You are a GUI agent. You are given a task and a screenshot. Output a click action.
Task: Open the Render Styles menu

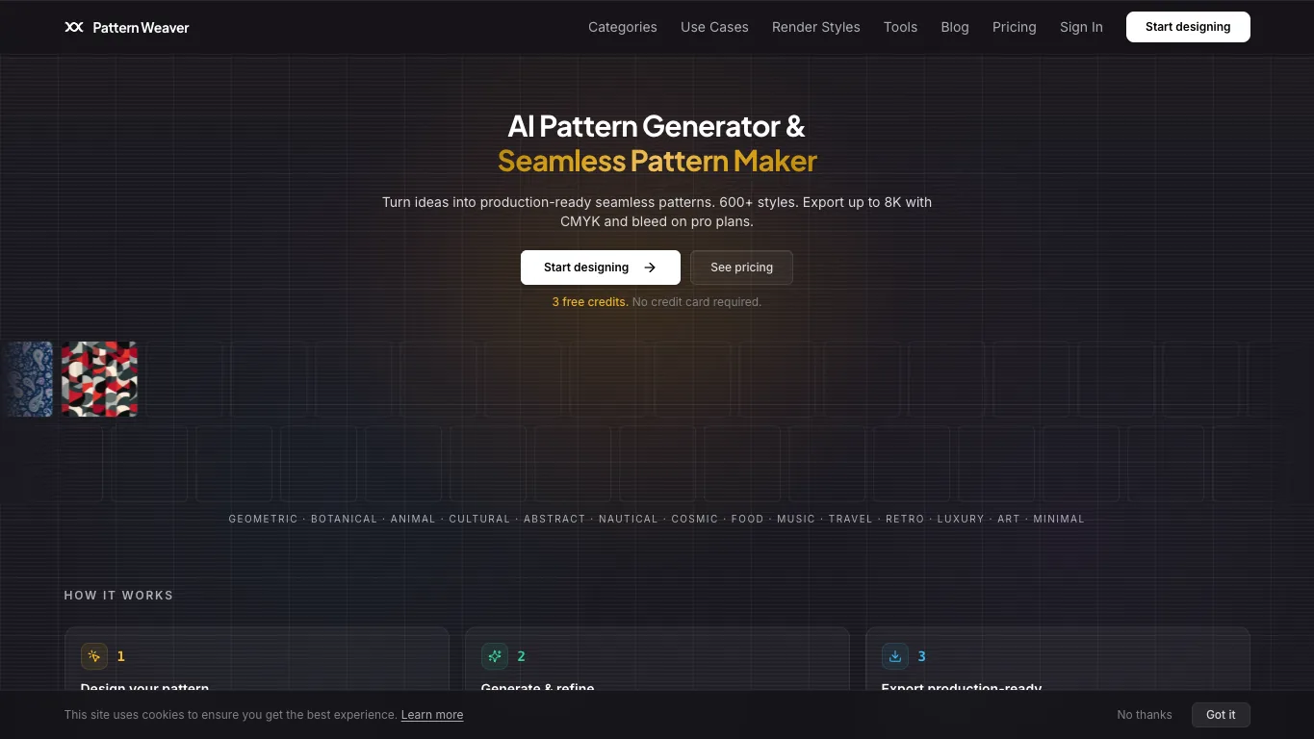click(816, 27)
